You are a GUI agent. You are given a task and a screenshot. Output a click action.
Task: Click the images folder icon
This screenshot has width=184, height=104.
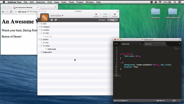[x=42, y=27]
